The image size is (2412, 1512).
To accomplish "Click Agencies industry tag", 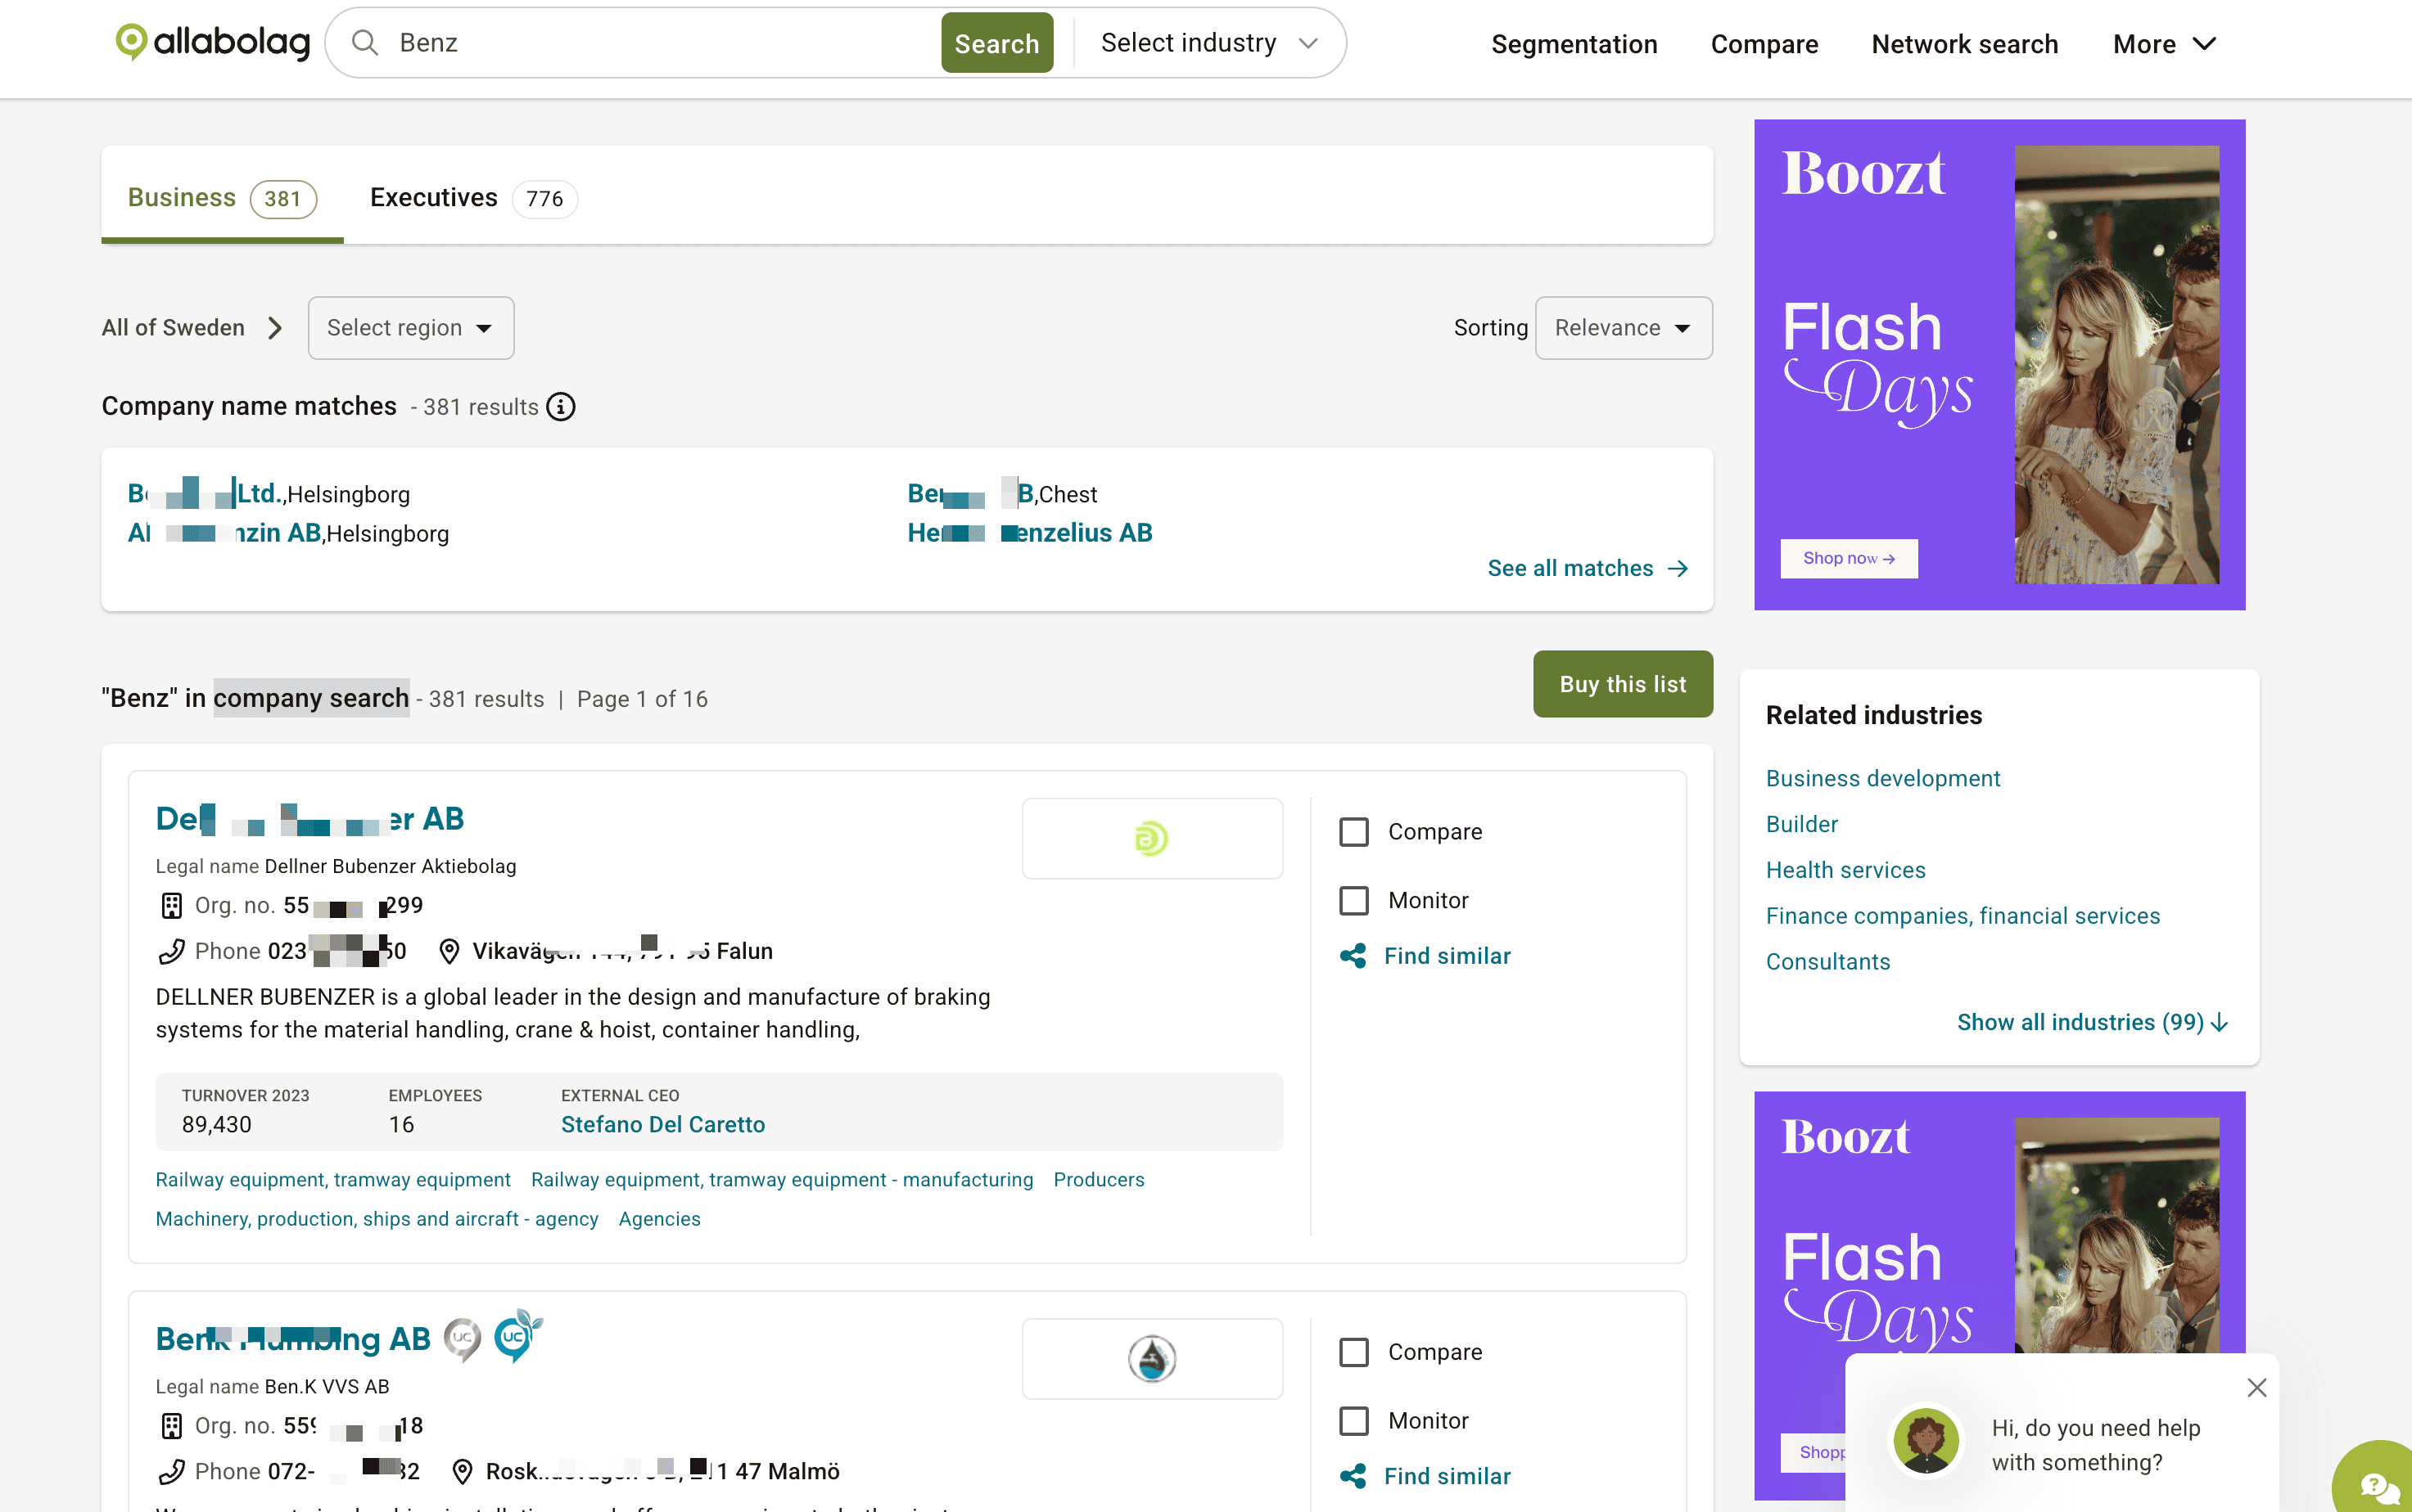I will [658, 1219].
